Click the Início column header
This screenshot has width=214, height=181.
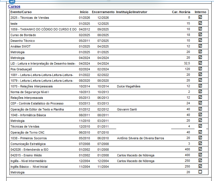(x=84, y=12)
